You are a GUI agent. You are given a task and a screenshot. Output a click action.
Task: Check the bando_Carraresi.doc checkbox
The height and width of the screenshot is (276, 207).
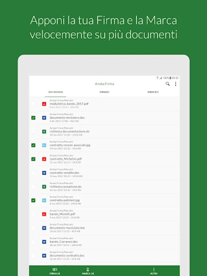(33, 242)
